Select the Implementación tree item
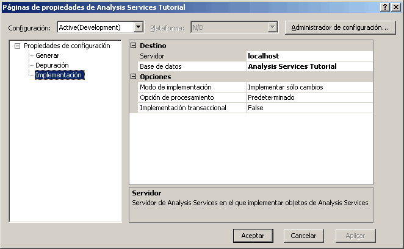Screen dimensions: 404x249 coord(60,75)
